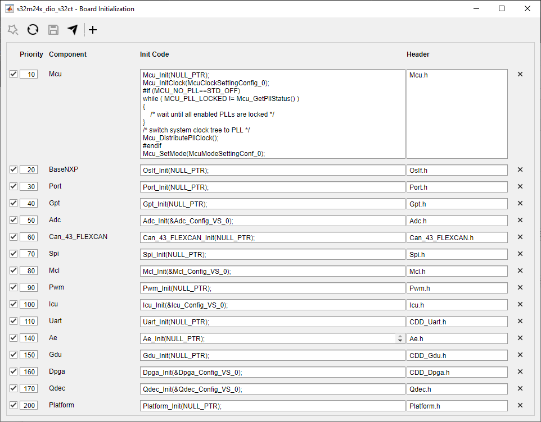Click the Ae init code stepper arrows
This screenshot has height=422, width=541.
(400, 338)
